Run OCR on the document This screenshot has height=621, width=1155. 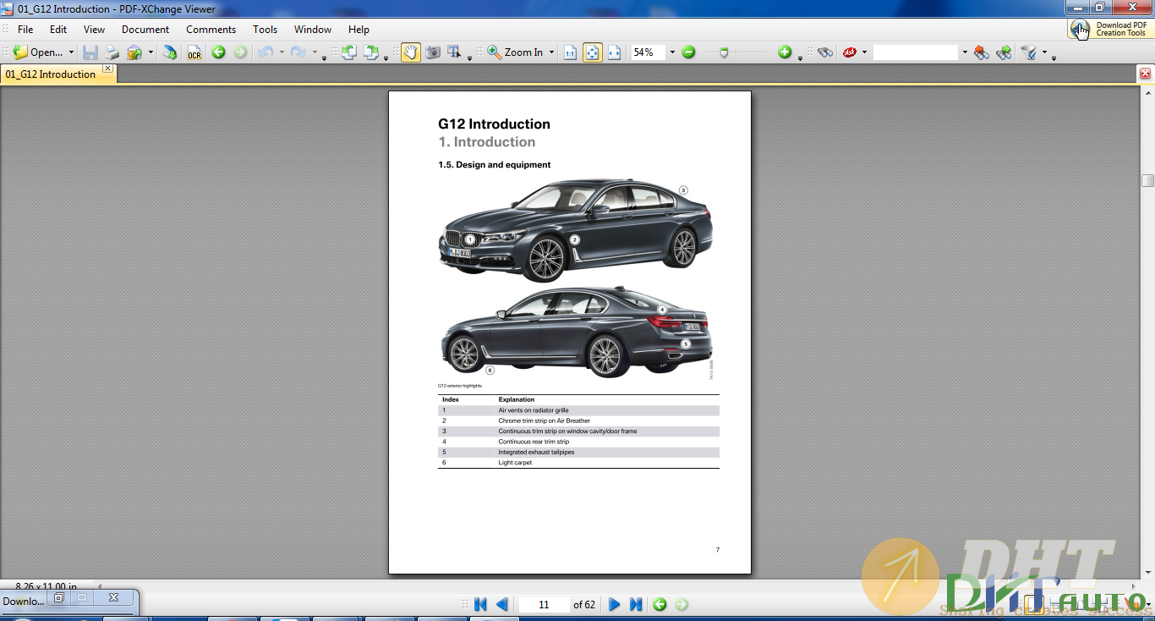[x=194, y=52]
